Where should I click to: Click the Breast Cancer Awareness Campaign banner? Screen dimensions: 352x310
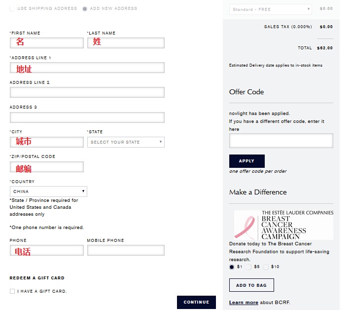(283, 225)
